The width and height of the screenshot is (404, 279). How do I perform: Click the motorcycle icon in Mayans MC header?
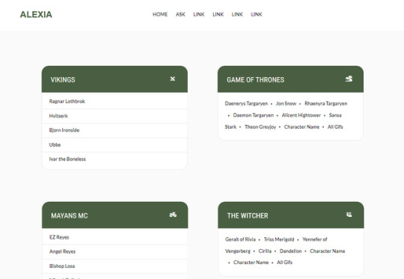[173, 215]
